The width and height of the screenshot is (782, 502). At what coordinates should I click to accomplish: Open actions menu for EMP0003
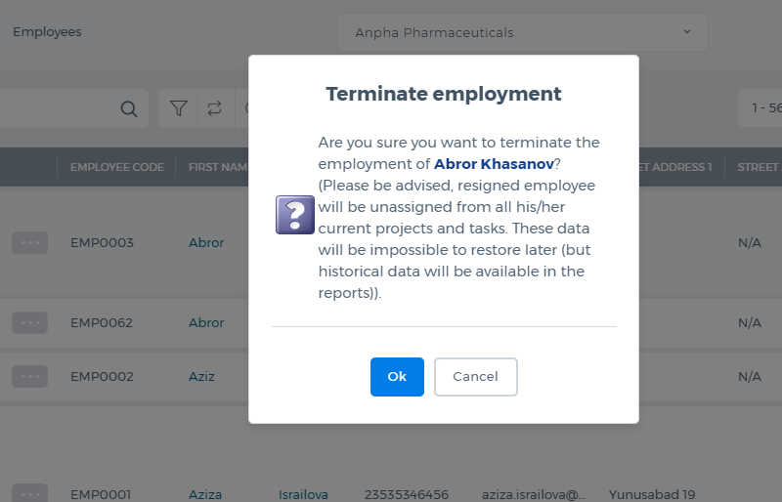(30, 243)
